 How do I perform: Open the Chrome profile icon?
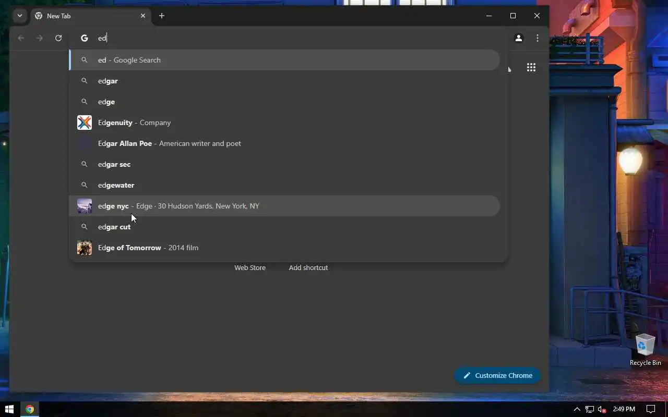[x=519, y=38]
